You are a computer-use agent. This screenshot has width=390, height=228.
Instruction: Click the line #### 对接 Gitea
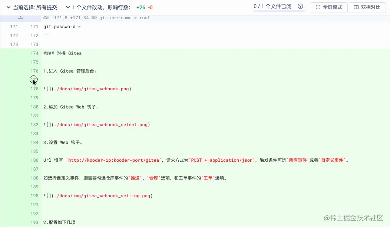tap(62, 53)
